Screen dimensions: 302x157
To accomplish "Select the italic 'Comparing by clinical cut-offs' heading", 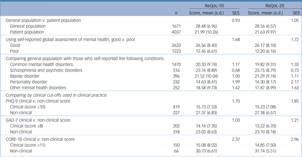I will (x=56, y=95).
